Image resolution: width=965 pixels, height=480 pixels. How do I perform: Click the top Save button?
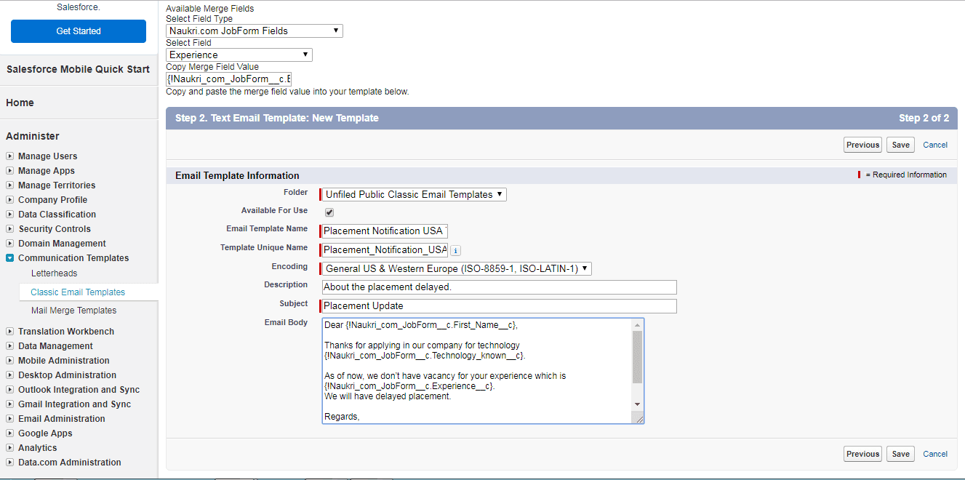900,145
